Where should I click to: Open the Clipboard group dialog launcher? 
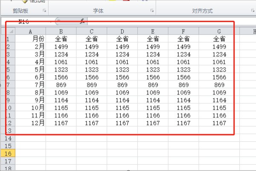click(x=44, y=11)
